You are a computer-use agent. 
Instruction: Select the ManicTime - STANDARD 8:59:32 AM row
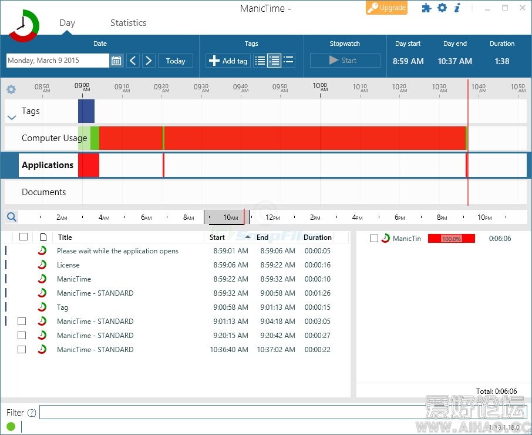tap(176, 293)
